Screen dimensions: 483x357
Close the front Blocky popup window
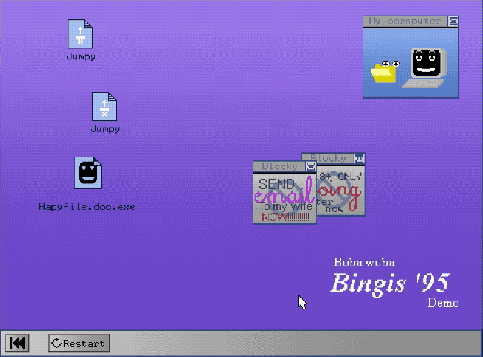pos(311,167)
